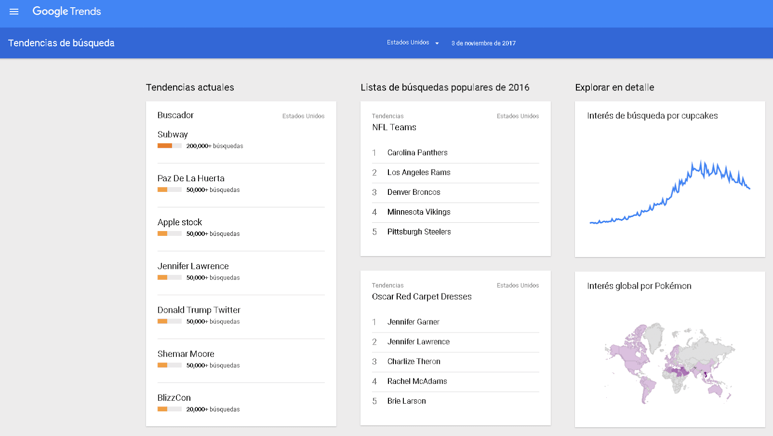The width and height of the screenshot is (773, 436).
Task: Click the Tendencias actuales section heading
Action: click(x=190, y=87)
